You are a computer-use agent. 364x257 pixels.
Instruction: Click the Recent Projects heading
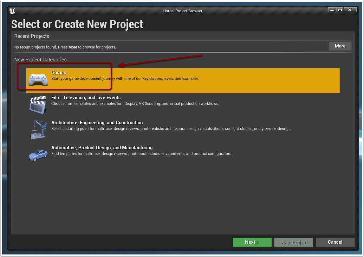pos(32,36)
